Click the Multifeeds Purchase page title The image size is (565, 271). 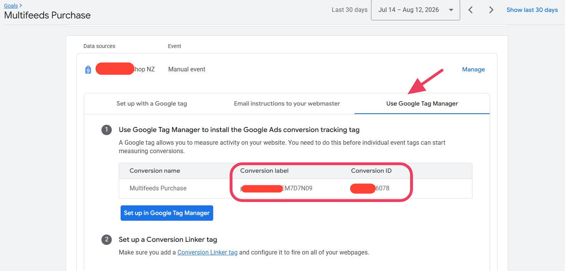(47, 16)
